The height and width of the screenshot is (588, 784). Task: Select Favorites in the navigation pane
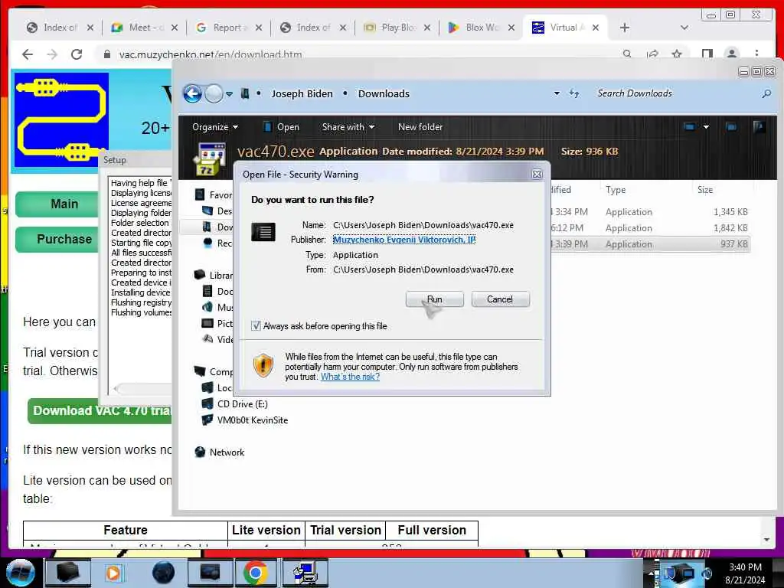click(214, 195)
